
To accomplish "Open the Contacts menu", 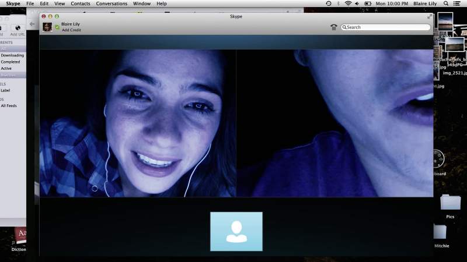I will 81,3.
